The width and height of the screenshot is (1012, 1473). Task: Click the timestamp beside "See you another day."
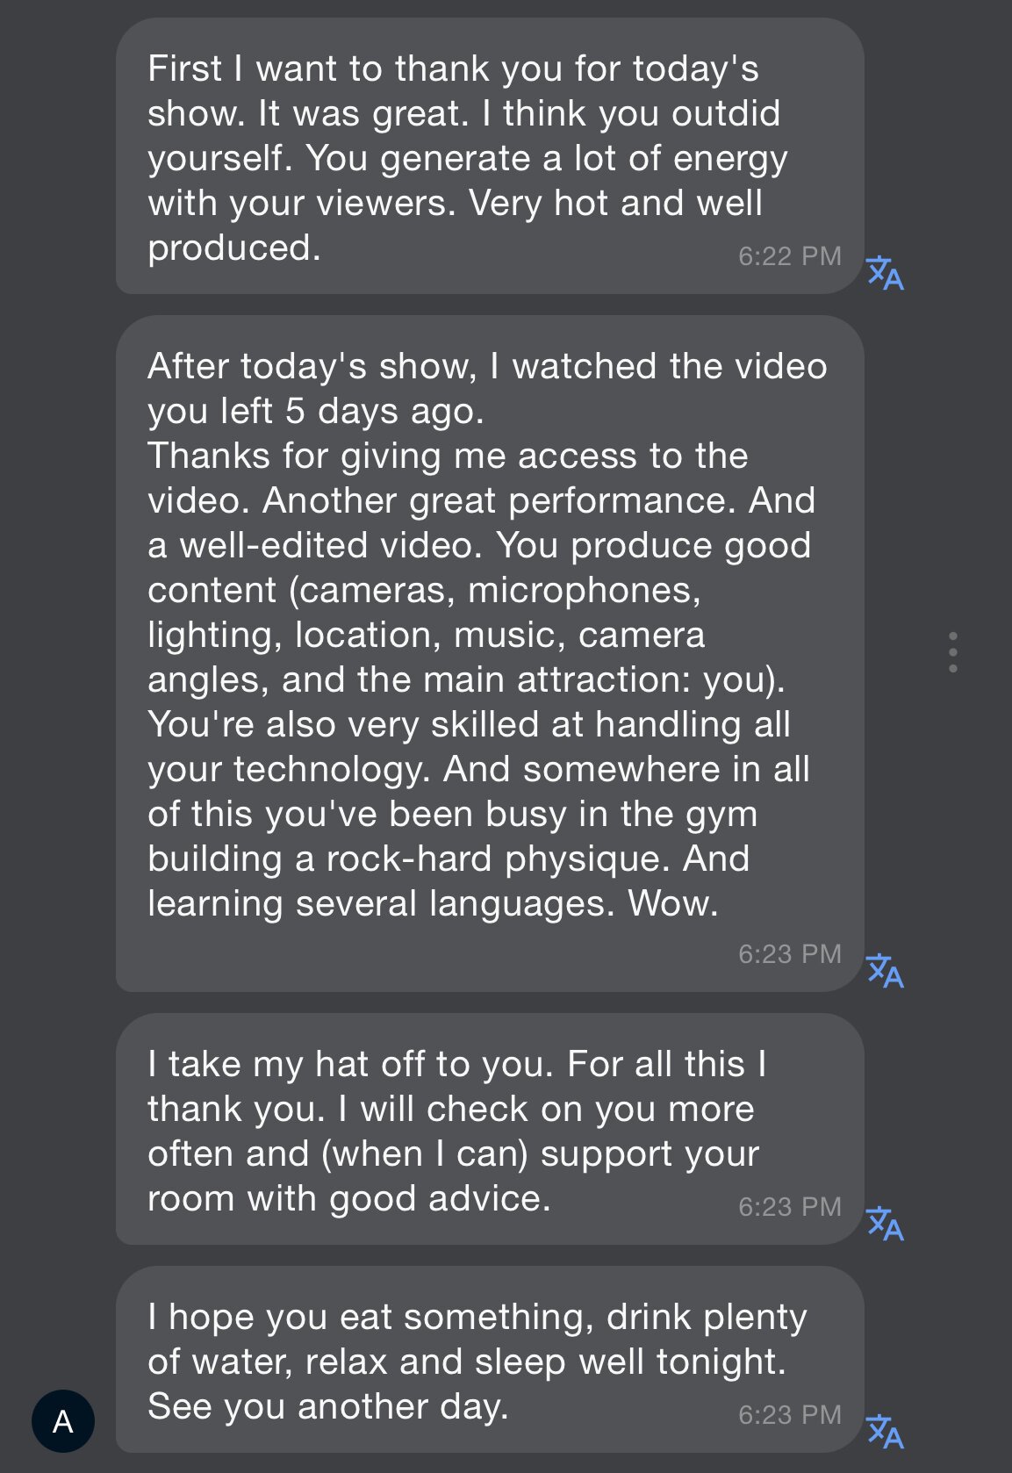789,1415
